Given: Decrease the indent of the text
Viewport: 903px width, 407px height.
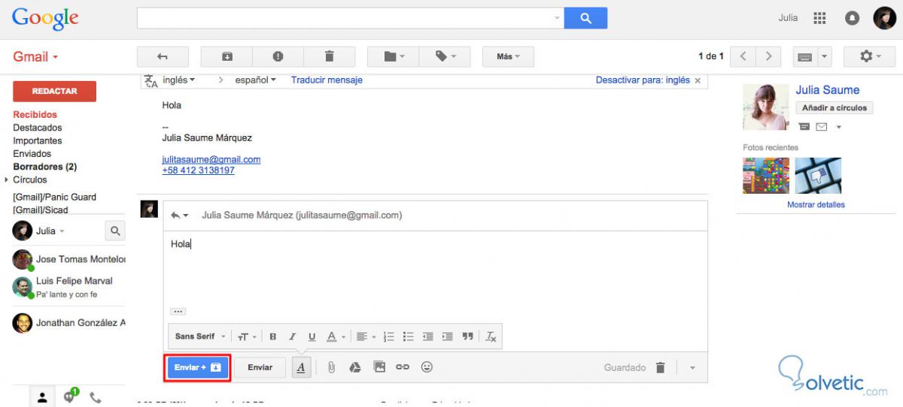Looking at the screenshot, I should coord(428,336).
